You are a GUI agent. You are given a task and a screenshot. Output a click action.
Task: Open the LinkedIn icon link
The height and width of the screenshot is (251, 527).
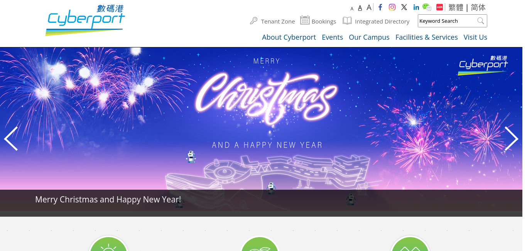point(416,7)
